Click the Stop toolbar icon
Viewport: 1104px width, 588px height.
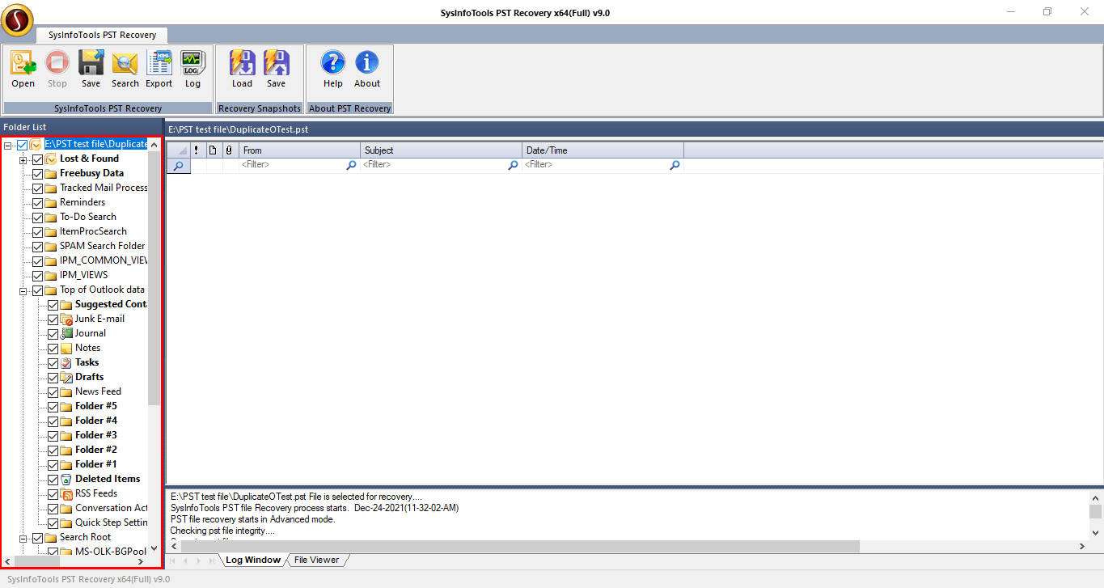57,63
